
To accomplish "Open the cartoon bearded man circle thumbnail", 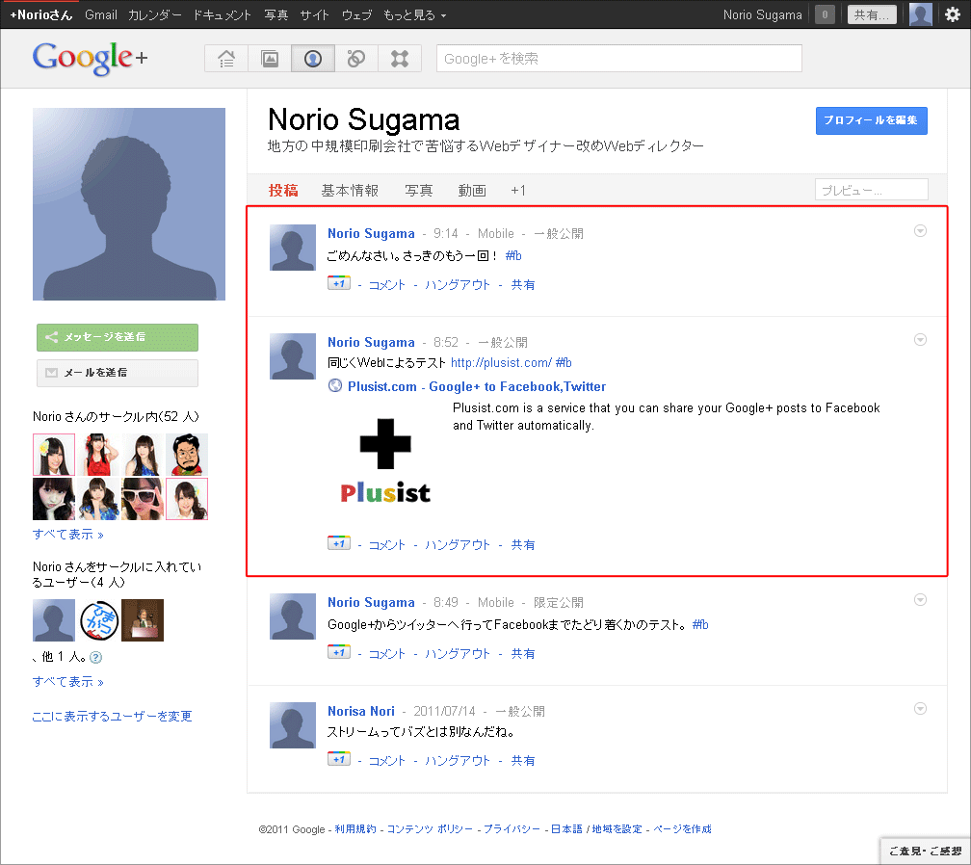I will pos(187,455).
